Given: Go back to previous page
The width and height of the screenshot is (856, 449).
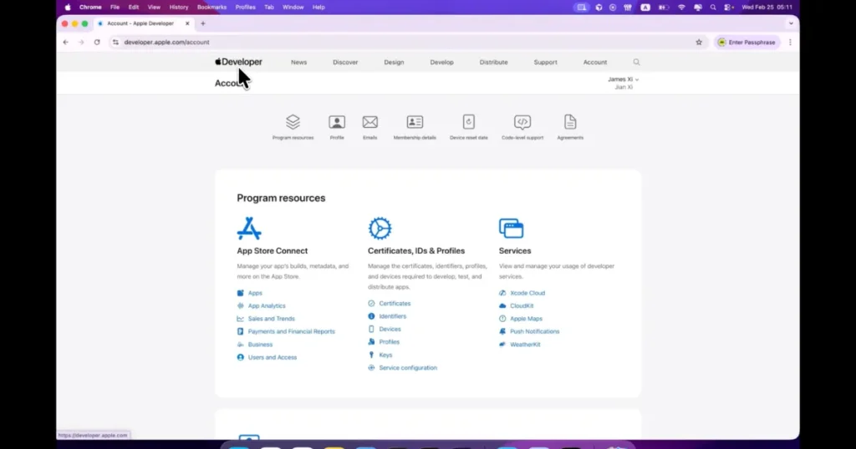Looking at the screenshot, I should (65, 42).
